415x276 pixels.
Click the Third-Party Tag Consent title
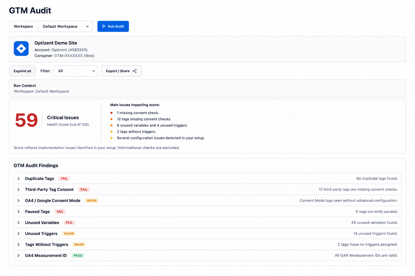49,189
